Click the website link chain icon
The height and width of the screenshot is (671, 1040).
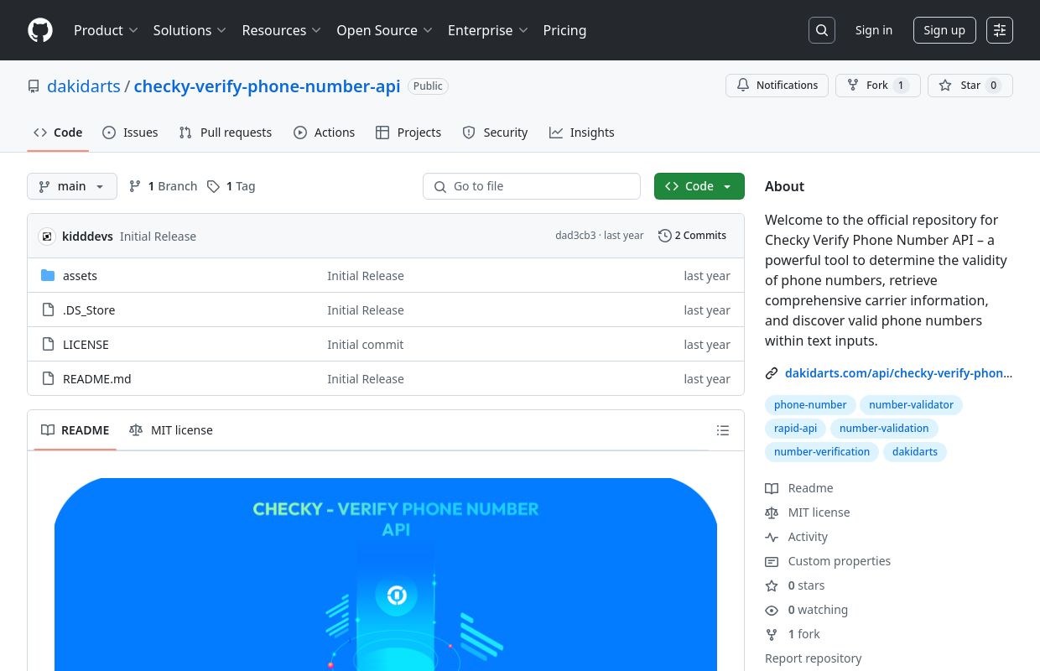(772, 373)
